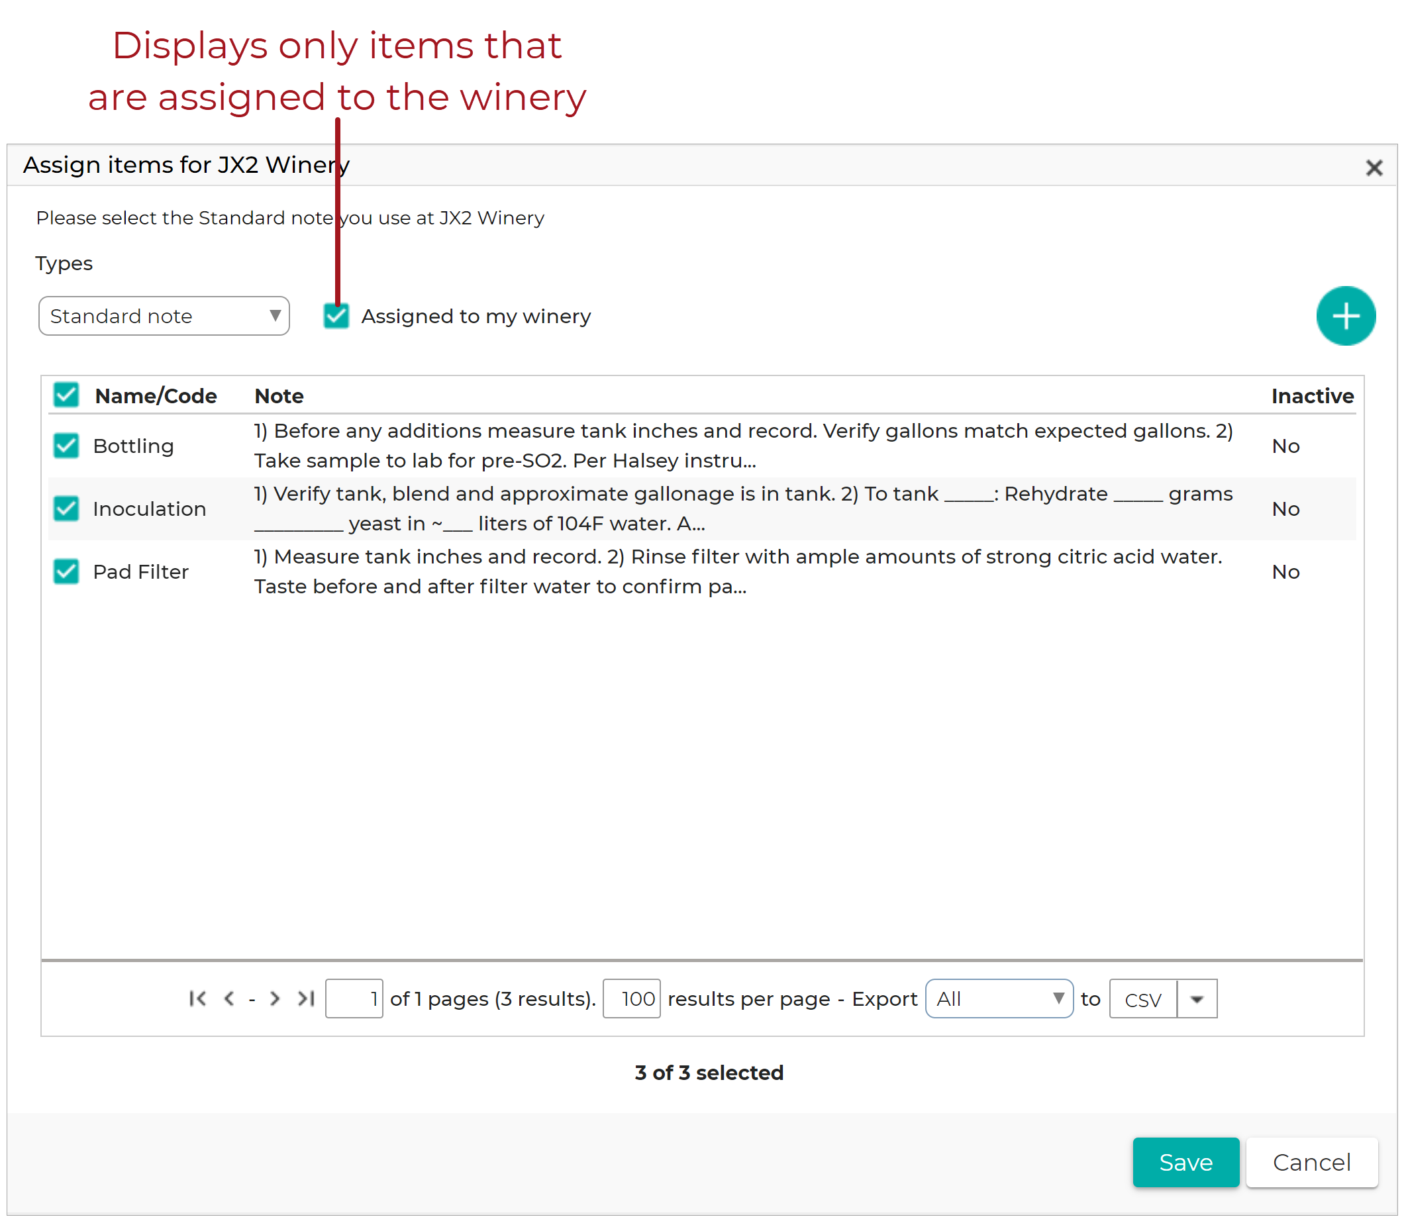Image resolution: width=1406 pixels, height=1221 pixels.
Task: Deselect the Inoculation note checkbox
Action: (66, 509)
